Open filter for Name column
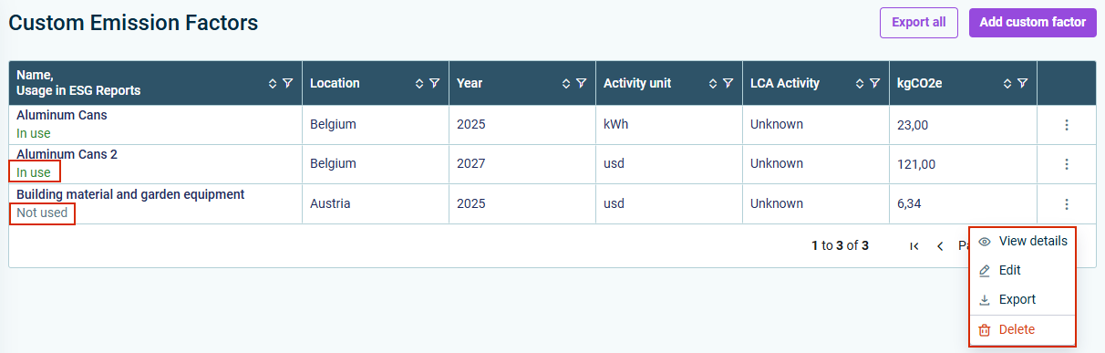 (x=287, y=83)
